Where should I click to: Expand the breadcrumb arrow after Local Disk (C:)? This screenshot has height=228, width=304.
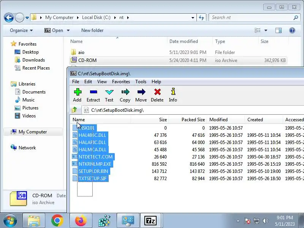(115, 17)
